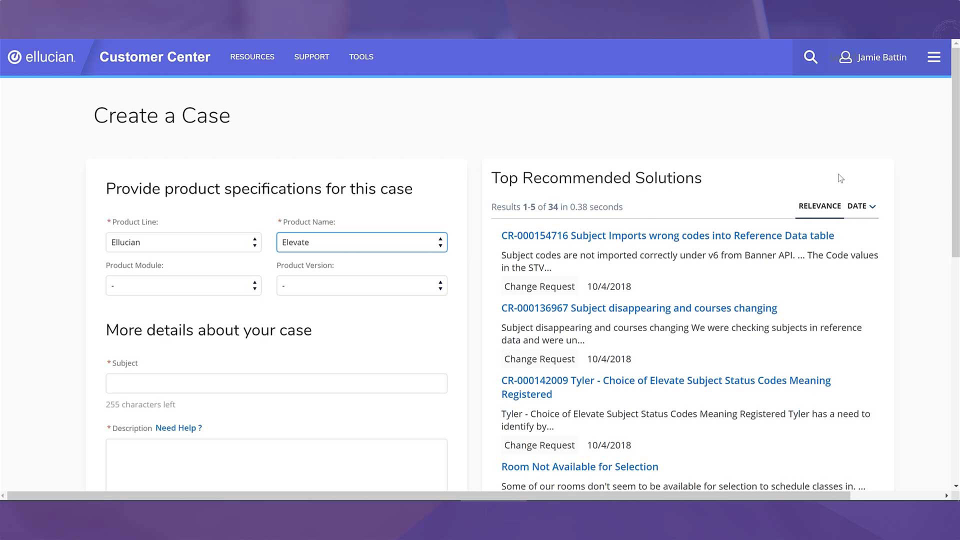This screenshot has height=540, width=960.
Task: Expand the Product Name dropdown
Action: click(361, 242)
